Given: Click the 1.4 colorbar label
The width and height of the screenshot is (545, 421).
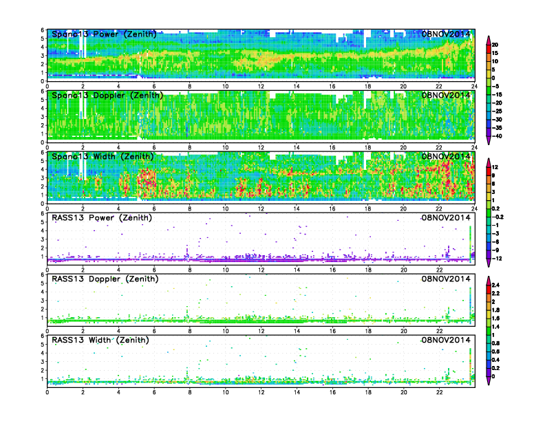Looking at the screenshot, I should [x=495, y=327].
